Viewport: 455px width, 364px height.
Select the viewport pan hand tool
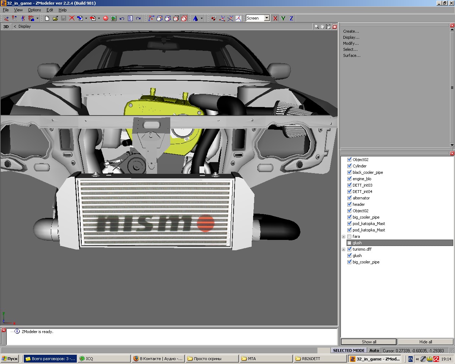322,27
